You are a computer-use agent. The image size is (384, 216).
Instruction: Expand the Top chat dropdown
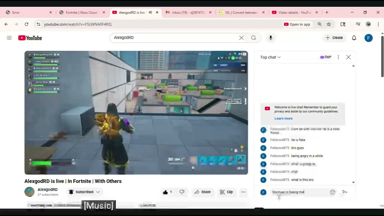[x=270, y=57]
